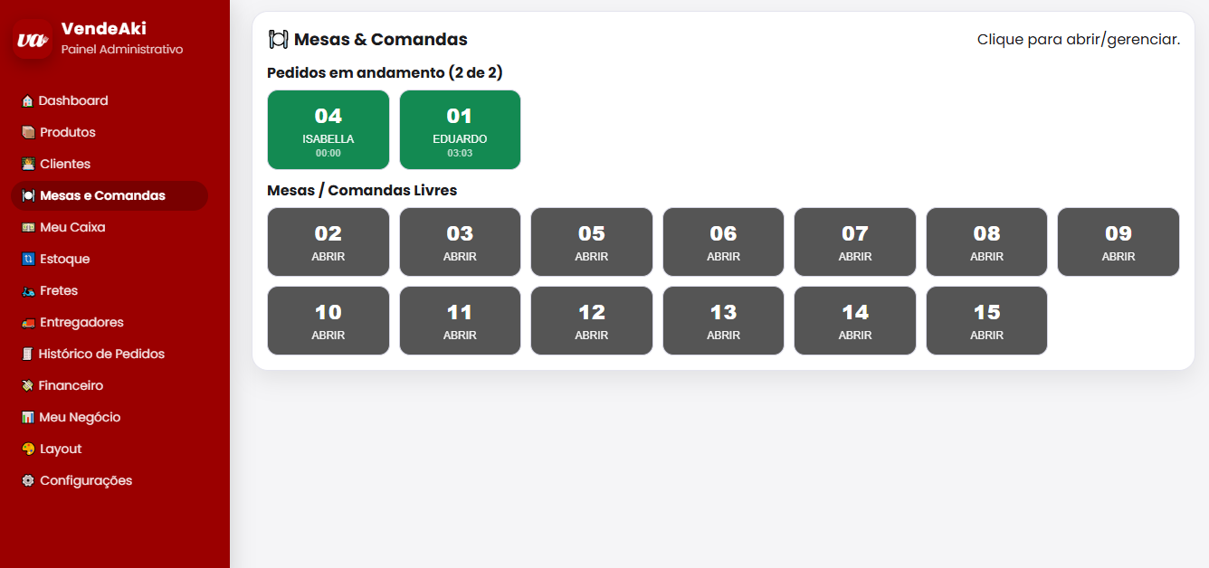Open free table 15

pos(986,321)
